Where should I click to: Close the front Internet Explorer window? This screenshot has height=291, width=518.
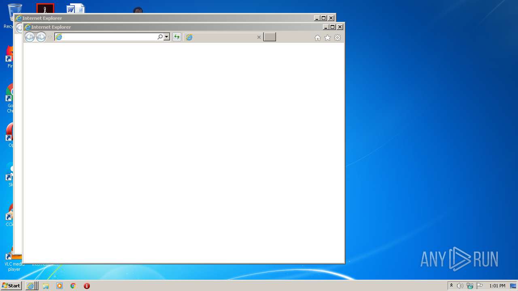pos(340,27)
